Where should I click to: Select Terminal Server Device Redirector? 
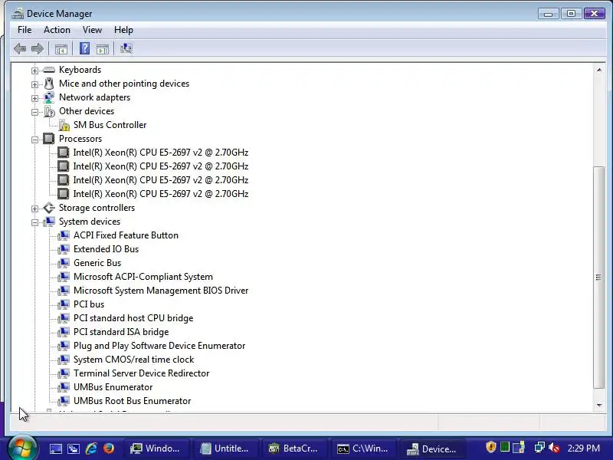tap(142, 373)
